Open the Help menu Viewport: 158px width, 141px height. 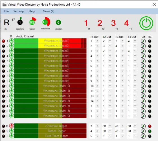(x=32, y=11)
